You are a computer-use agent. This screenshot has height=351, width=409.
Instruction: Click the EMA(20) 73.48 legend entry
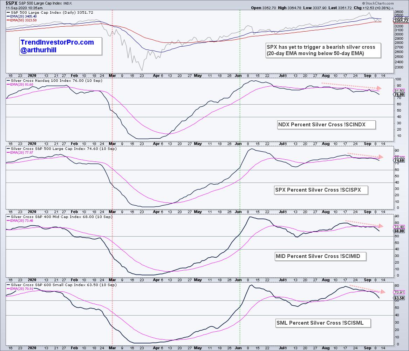[20, 221]
